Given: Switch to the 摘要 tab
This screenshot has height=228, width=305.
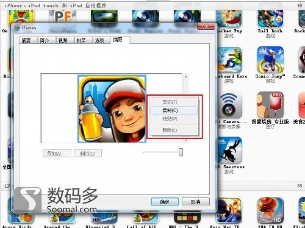Looking at the screenshot, I should pos(29,40).
